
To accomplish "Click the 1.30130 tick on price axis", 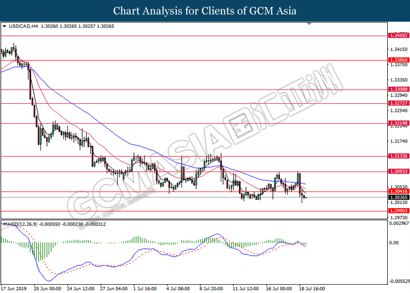I will pos(399,203).
